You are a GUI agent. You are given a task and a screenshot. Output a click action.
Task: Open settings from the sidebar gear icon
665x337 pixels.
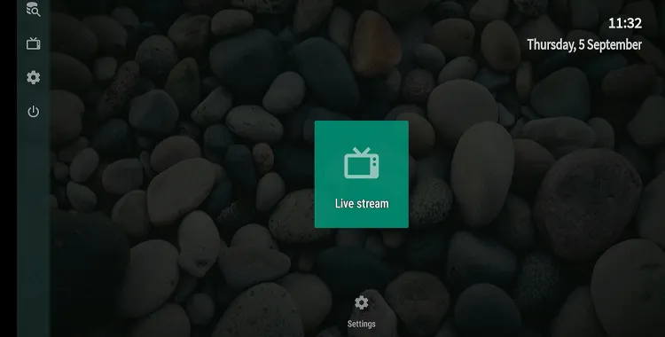(x=33, y=77)
